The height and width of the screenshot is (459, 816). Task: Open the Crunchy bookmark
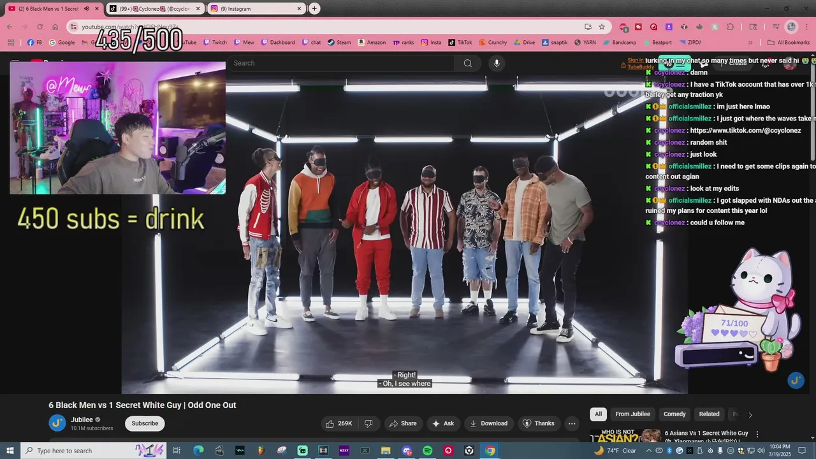coord(492,43)
